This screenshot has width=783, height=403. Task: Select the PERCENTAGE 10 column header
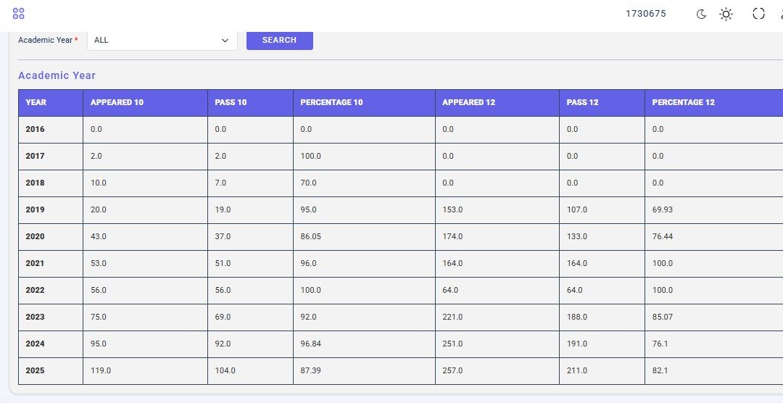click(331, 102)
